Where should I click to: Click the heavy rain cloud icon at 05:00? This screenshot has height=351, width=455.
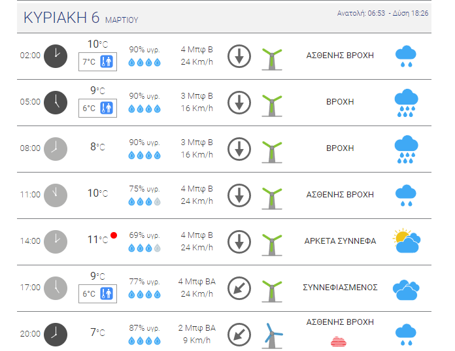point(406,103)
